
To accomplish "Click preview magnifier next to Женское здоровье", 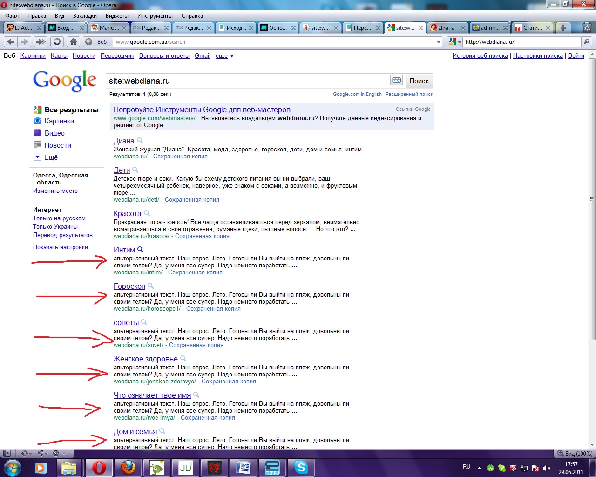I will [183, 359].
